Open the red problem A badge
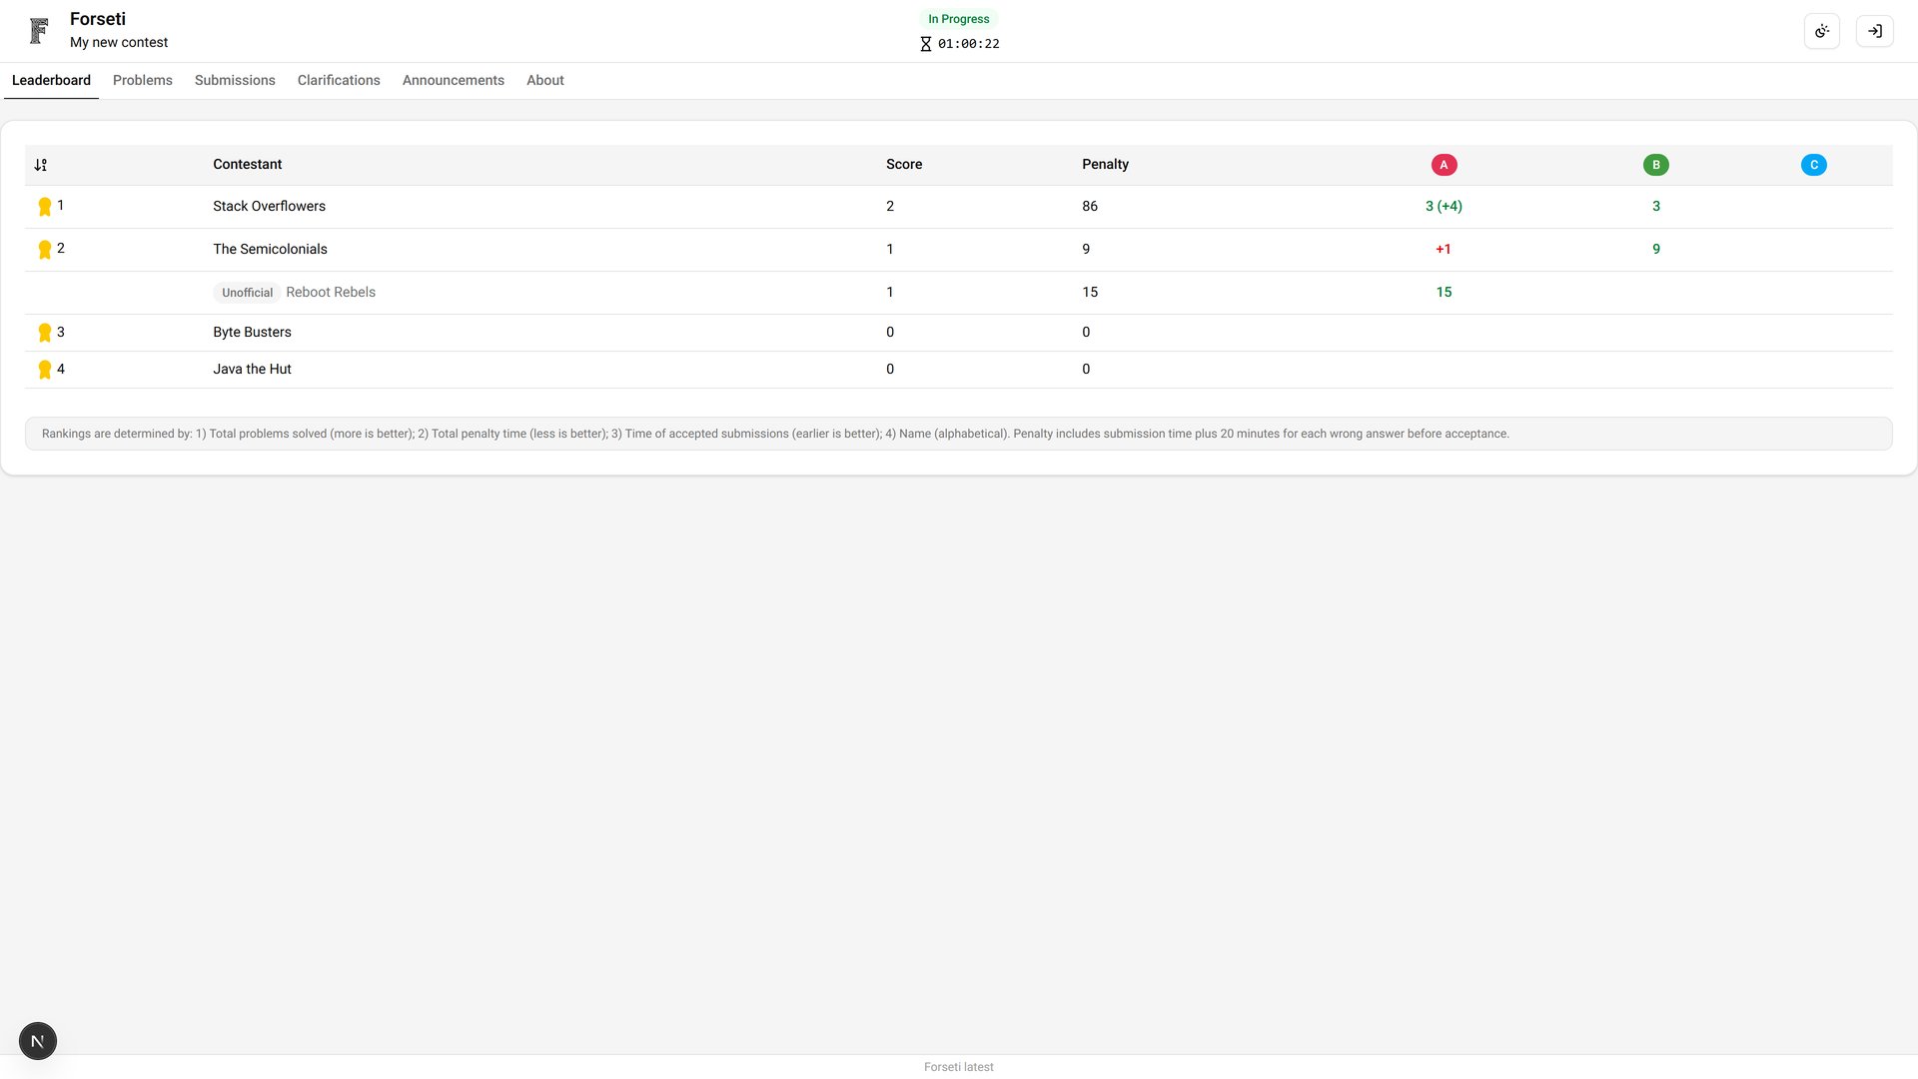This screenshot has width=1918, height=1079. 1443,164
